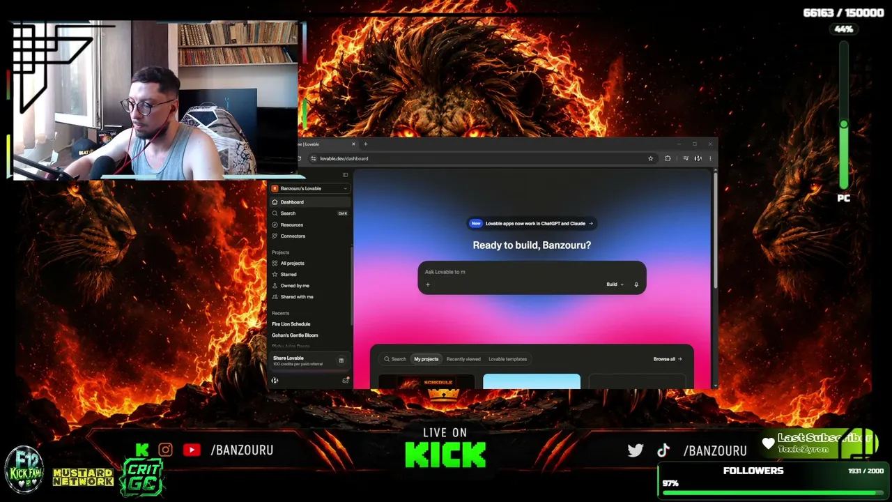Screen dimensions: 892x502
Task: Focus the Ask Lovable prompt input
Action: click(x=532, y=272)
